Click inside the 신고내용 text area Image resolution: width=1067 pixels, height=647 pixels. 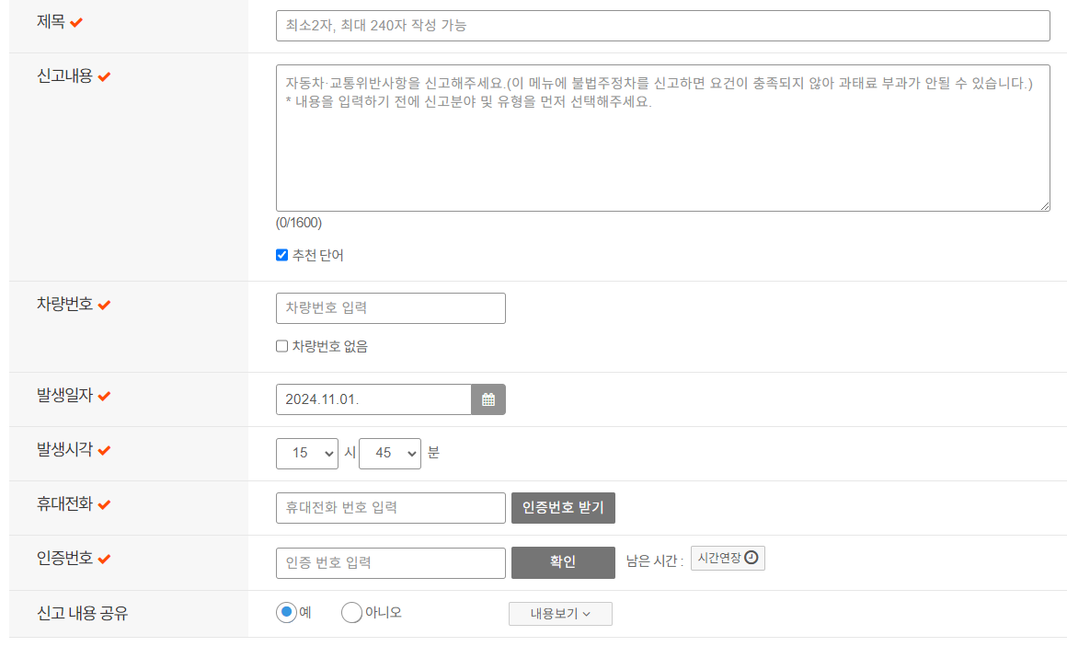pos(662,138)
